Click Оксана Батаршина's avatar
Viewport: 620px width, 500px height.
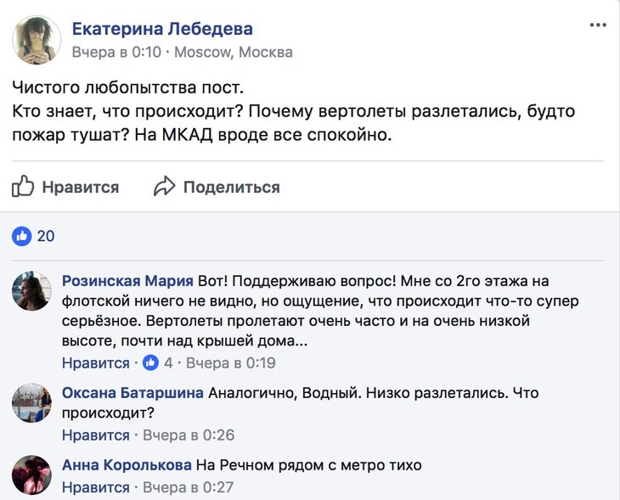(x=32, y=402)
